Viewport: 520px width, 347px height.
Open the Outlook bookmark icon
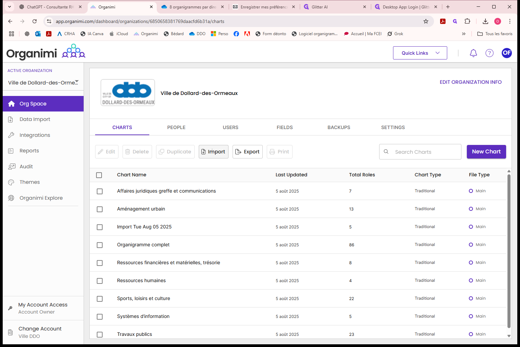pyautogui.click(x=38, y=34)
